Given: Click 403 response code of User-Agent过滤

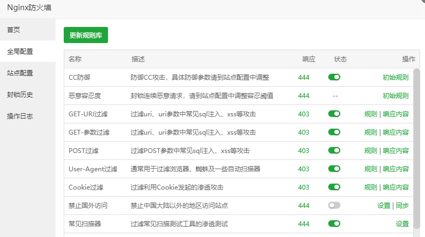Looking at the screenshot, I should point(303,169).
